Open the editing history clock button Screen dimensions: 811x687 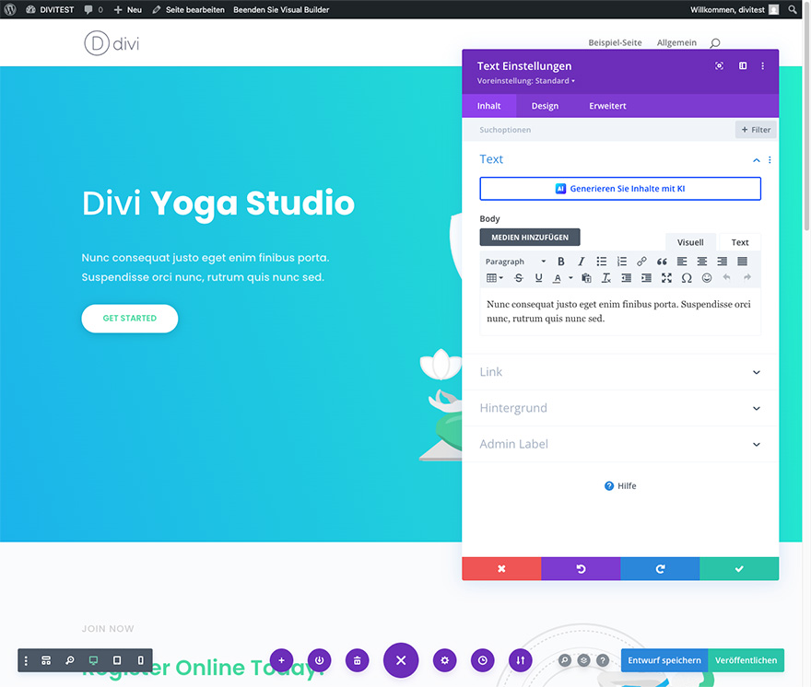pyautogui.click(x=482, y=660)
